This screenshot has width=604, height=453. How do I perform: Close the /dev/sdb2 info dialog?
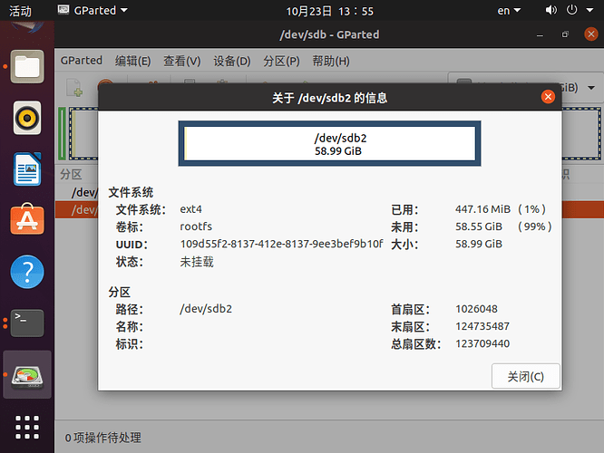click(547, 97)
